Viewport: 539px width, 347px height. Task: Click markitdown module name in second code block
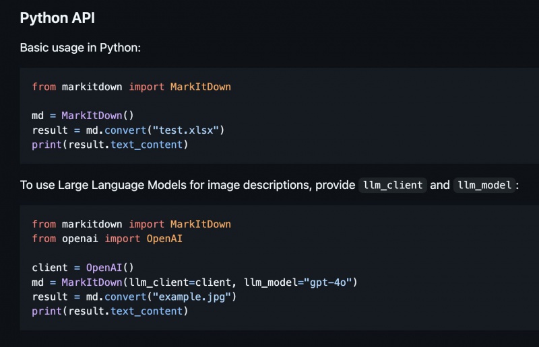(x=92, y=224)
